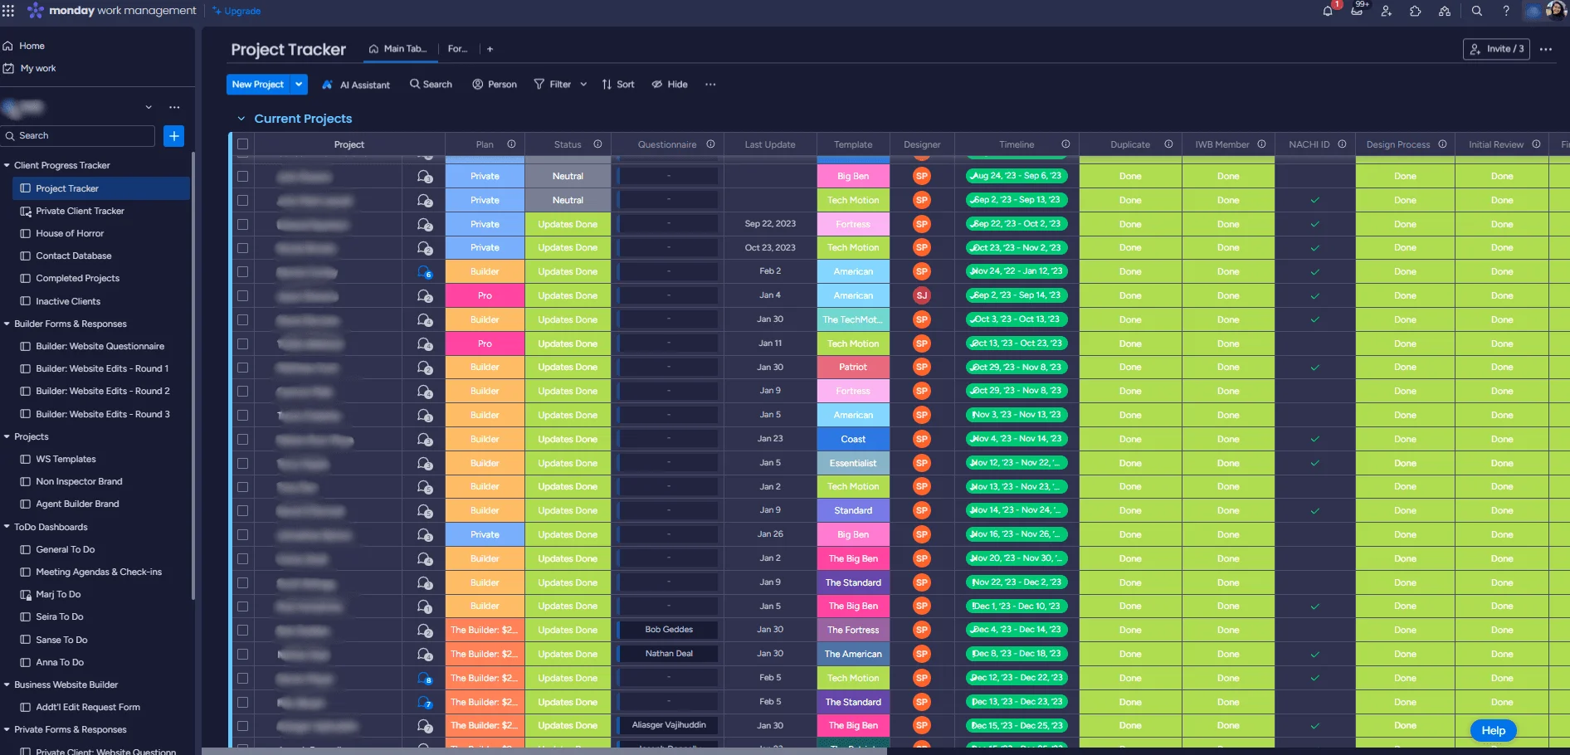Screen dimensions: 1570x755
Task: Select the checkbox beside the Bob Geddes row
Action: [242, 630]
